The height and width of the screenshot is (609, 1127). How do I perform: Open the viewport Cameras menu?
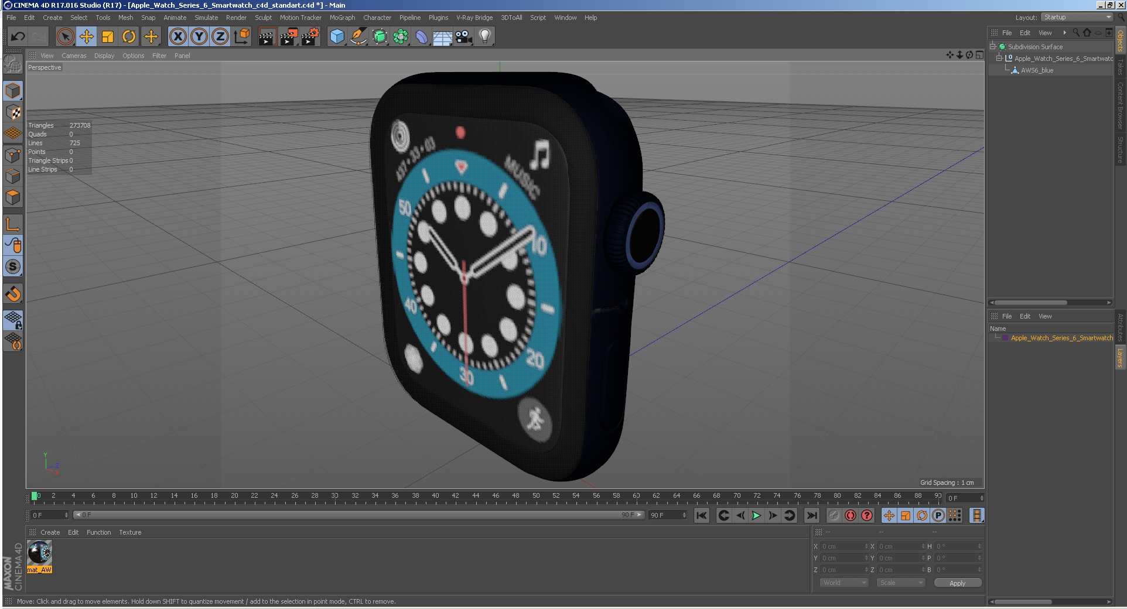(74, 56)
